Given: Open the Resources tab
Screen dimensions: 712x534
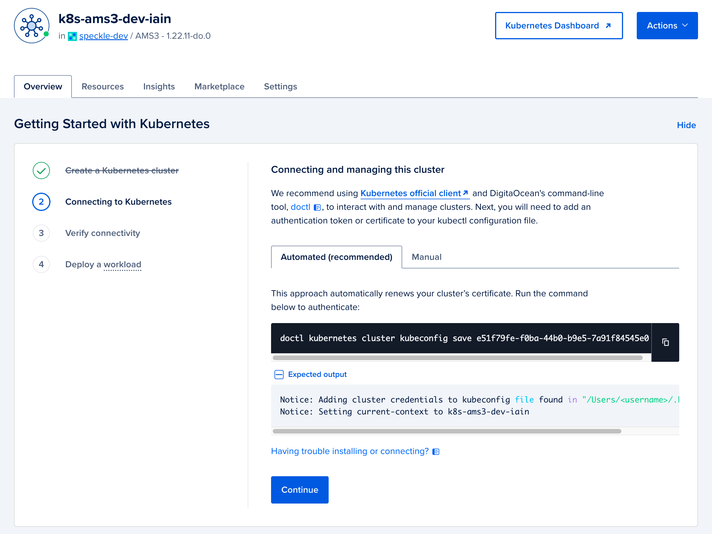Looking at the screenshot, I should point(102,87).
